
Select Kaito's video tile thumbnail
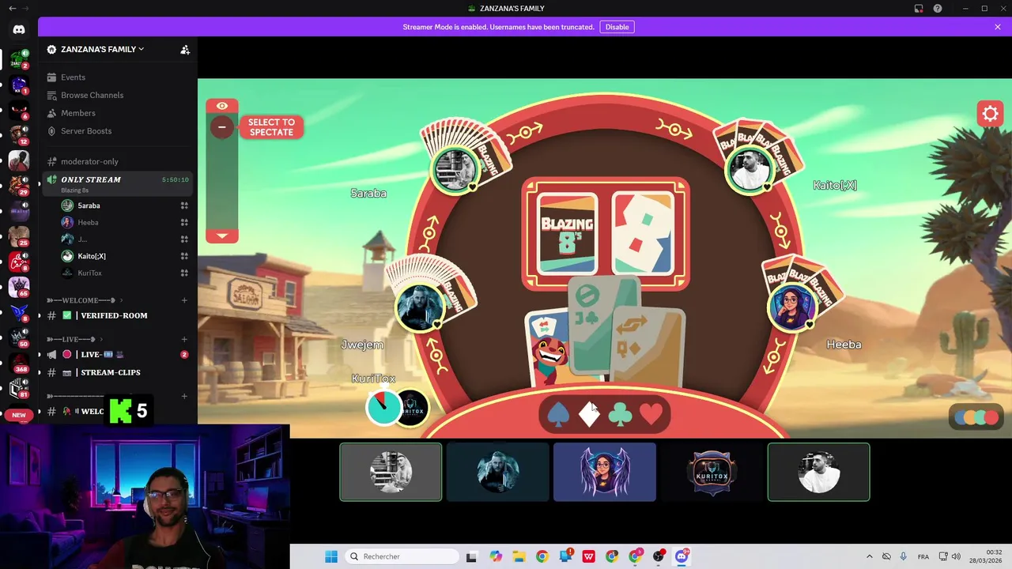click(818, 472)
